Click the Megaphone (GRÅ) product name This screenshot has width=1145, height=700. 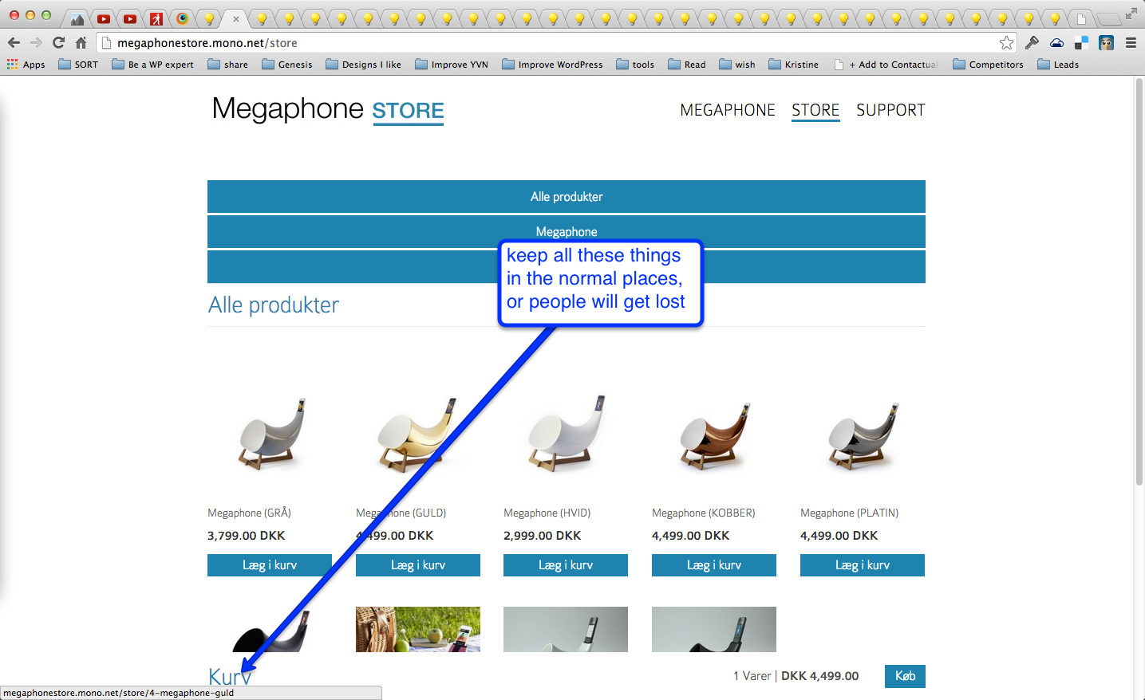pos(249,513)
